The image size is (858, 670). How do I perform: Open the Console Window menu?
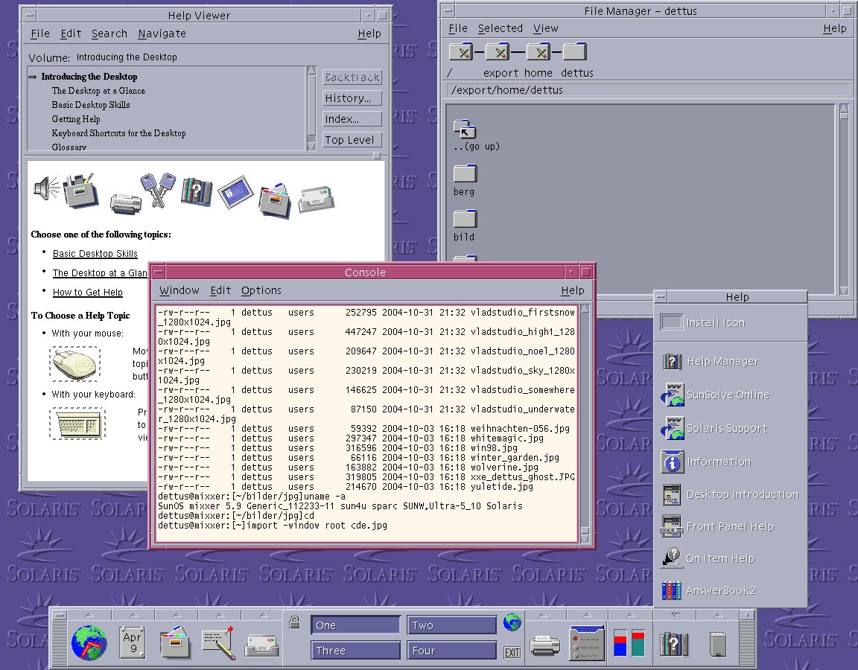(179, 290)
